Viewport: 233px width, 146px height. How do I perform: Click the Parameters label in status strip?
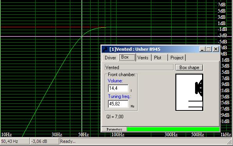[114, 129]
